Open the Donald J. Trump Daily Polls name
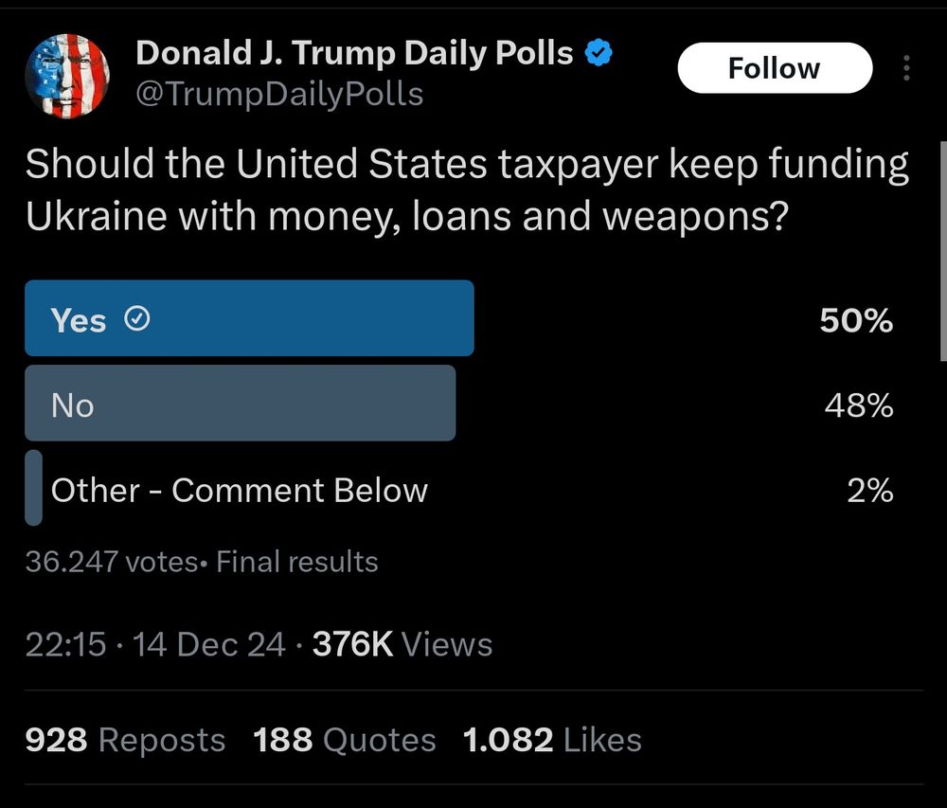Screen dimensions: 947x808 click(x=354, y=53)
